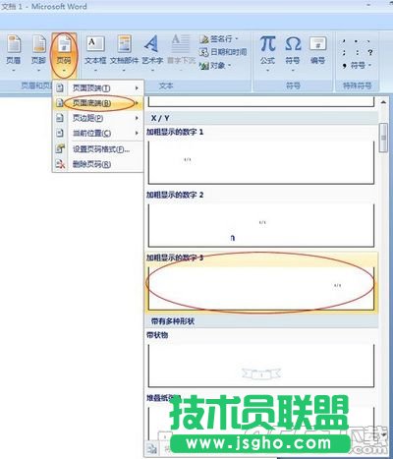Click the 签名行 signature line icon

point(204,39)
